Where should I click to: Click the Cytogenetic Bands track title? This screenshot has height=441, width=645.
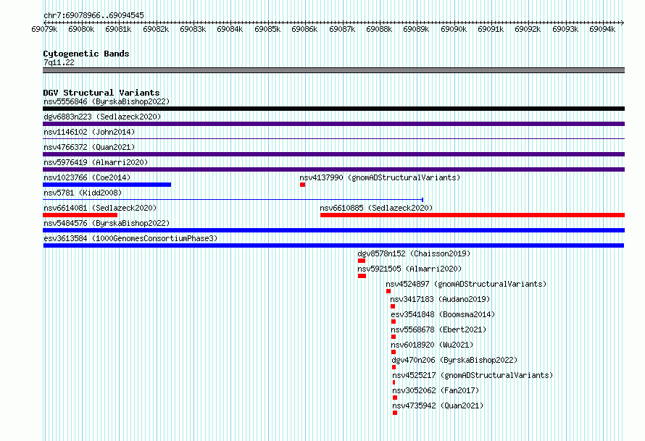coord(86,54)
